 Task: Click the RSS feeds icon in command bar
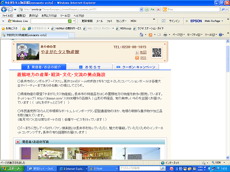150,35
